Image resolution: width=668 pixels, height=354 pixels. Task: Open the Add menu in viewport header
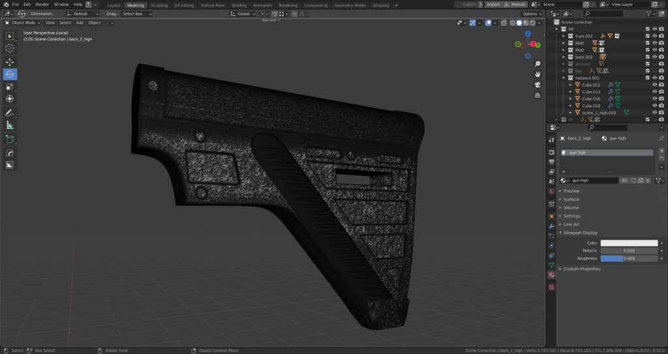[x=80, y=23]
